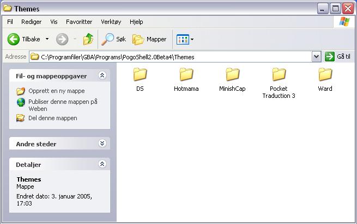Click the folder icon in address bar
Image resolution: width=357 pixels, height=224 pixels.
point(34,57)
